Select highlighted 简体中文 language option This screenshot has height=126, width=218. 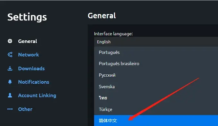(156, 121)
